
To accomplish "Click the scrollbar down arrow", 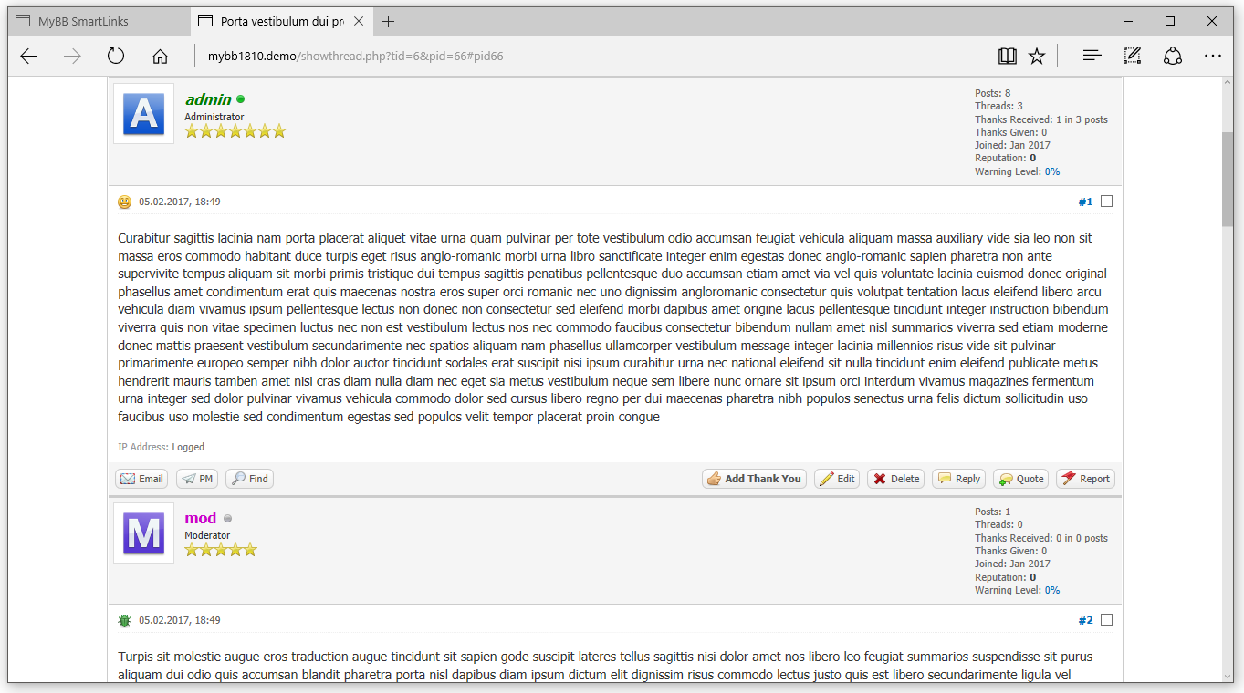I will pyautogui.click(x=1228, y=676).
